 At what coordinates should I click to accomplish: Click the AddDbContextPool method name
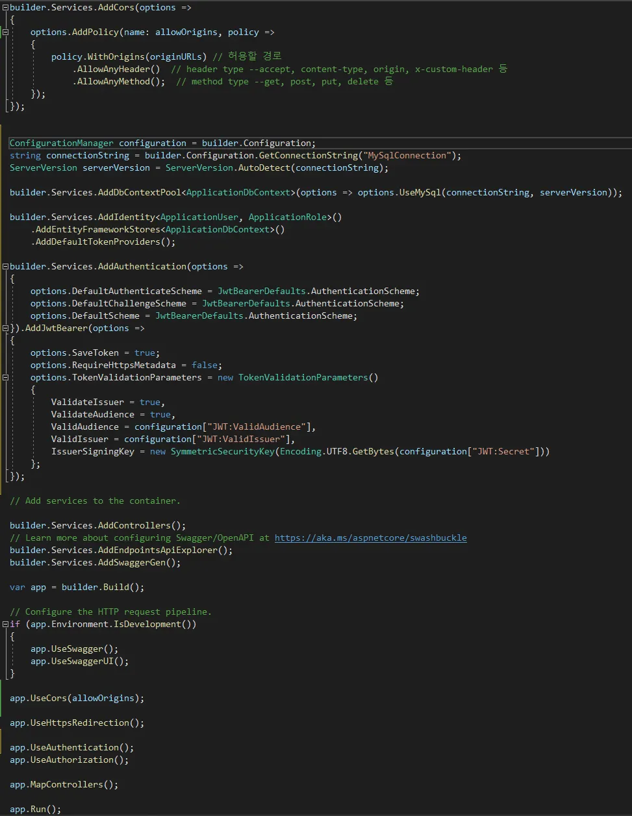[139, 193]
